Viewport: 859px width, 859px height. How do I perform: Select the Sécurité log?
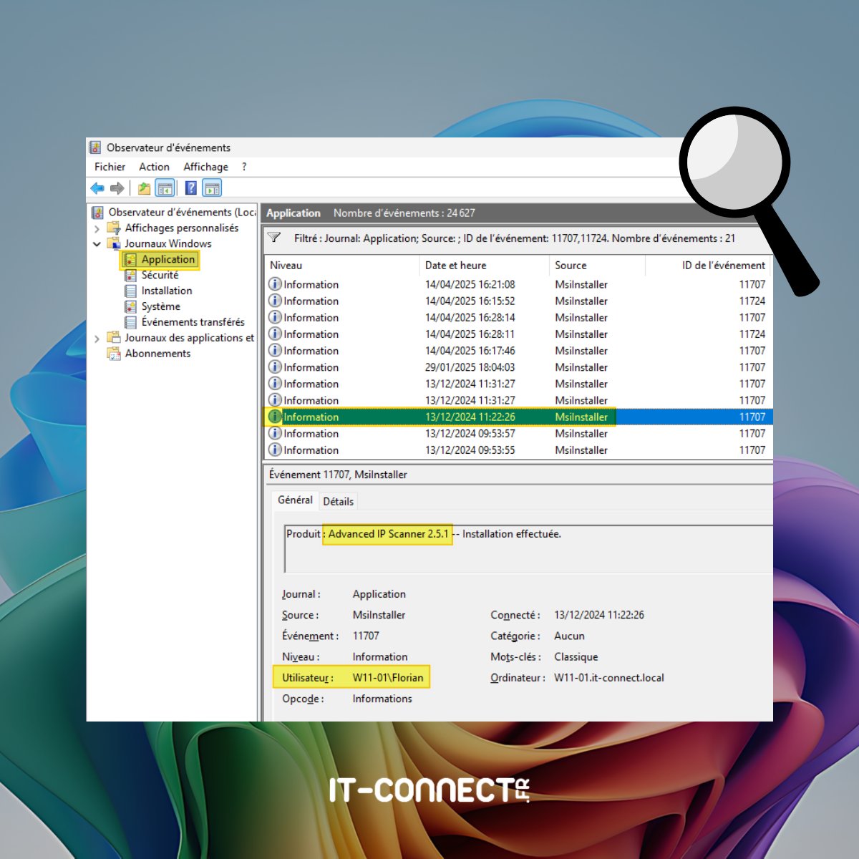click(x=160, y=275)
